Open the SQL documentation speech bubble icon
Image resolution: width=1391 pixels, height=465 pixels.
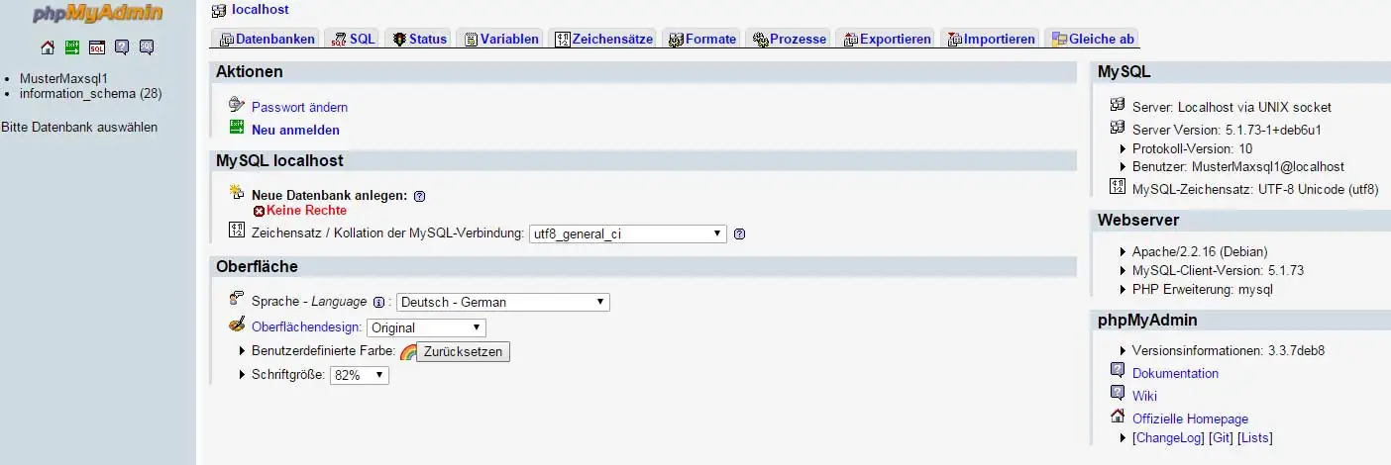click(x=147, y=47)
